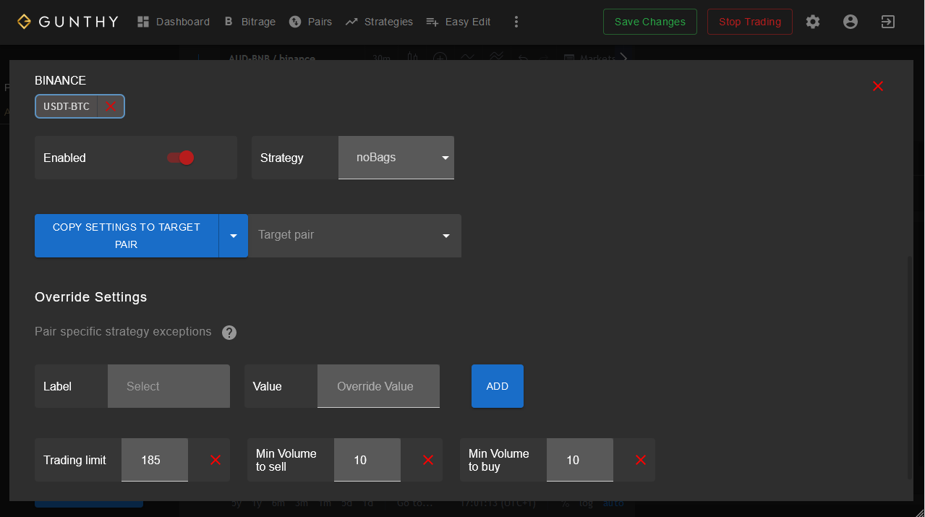Screen dimensions: 925x517
Task: Open the Label Select dropdown
Action: [x=169, y=386]
